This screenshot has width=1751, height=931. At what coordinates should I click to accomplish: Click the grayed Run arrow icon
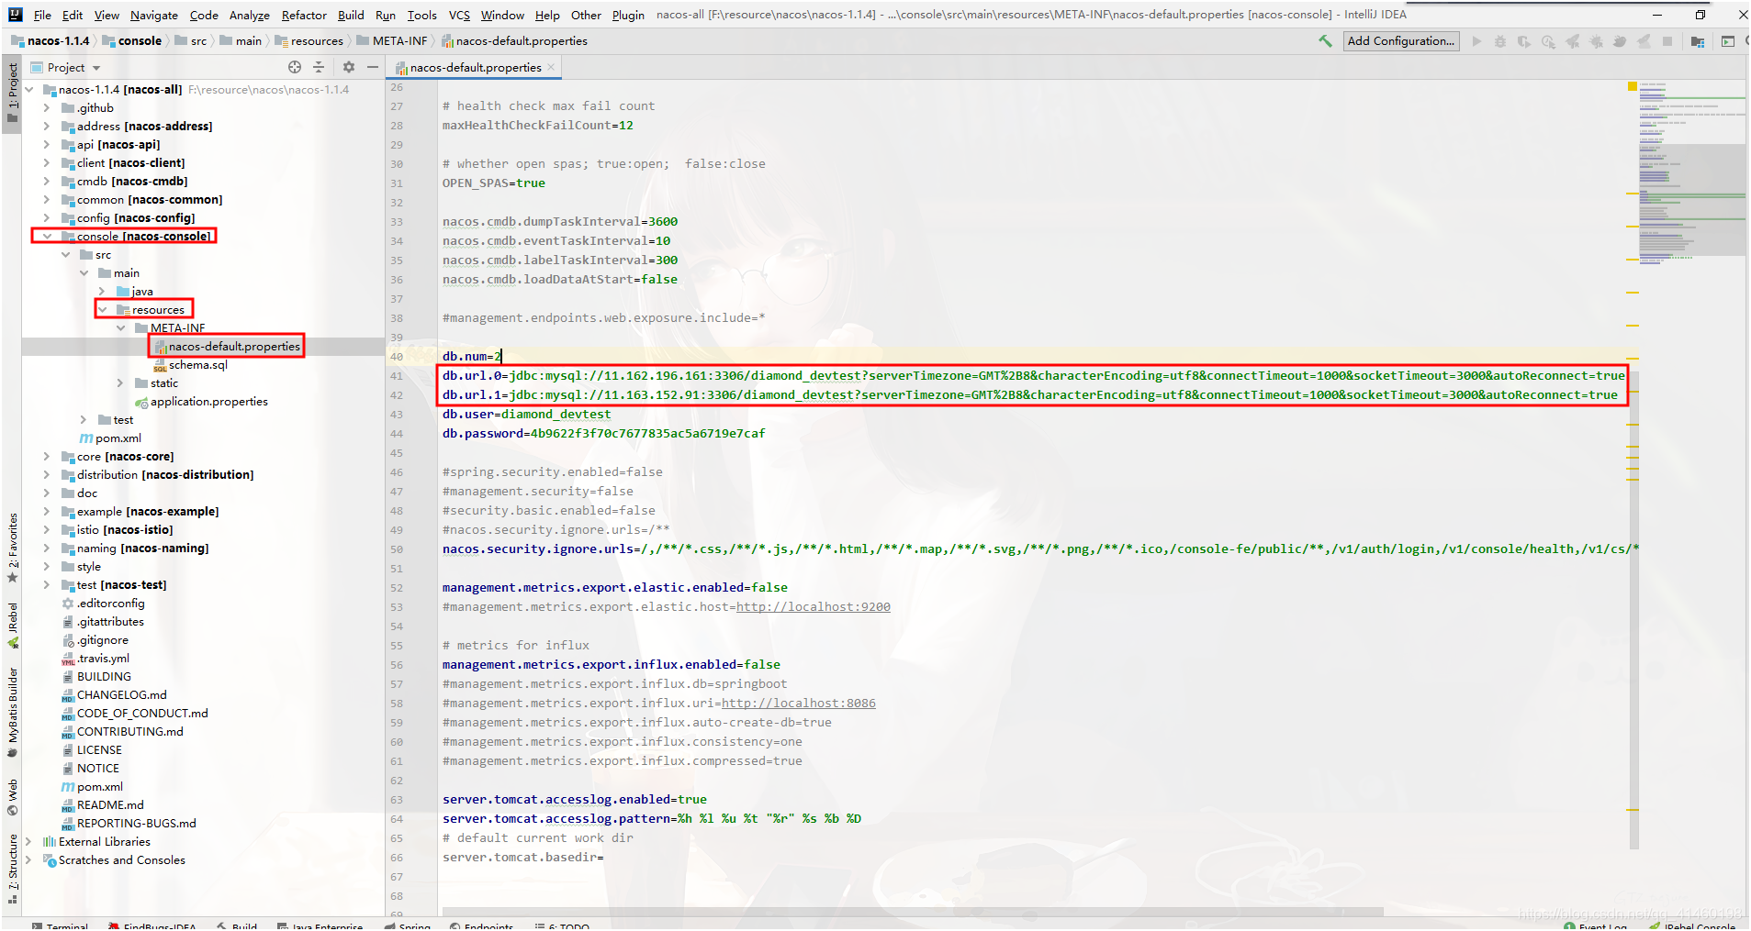point(1476,41)
